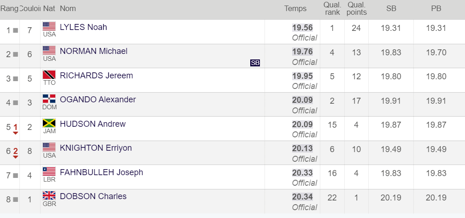This screenshot has height=218, width=465.
Task: Open DOBSON Charles athlete link
Action: tap(93, 196)
